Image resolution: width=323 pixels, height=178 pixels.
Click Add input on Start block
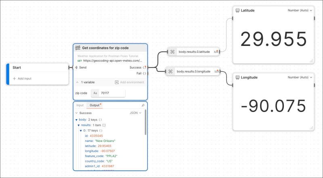[x=22, y=79]
